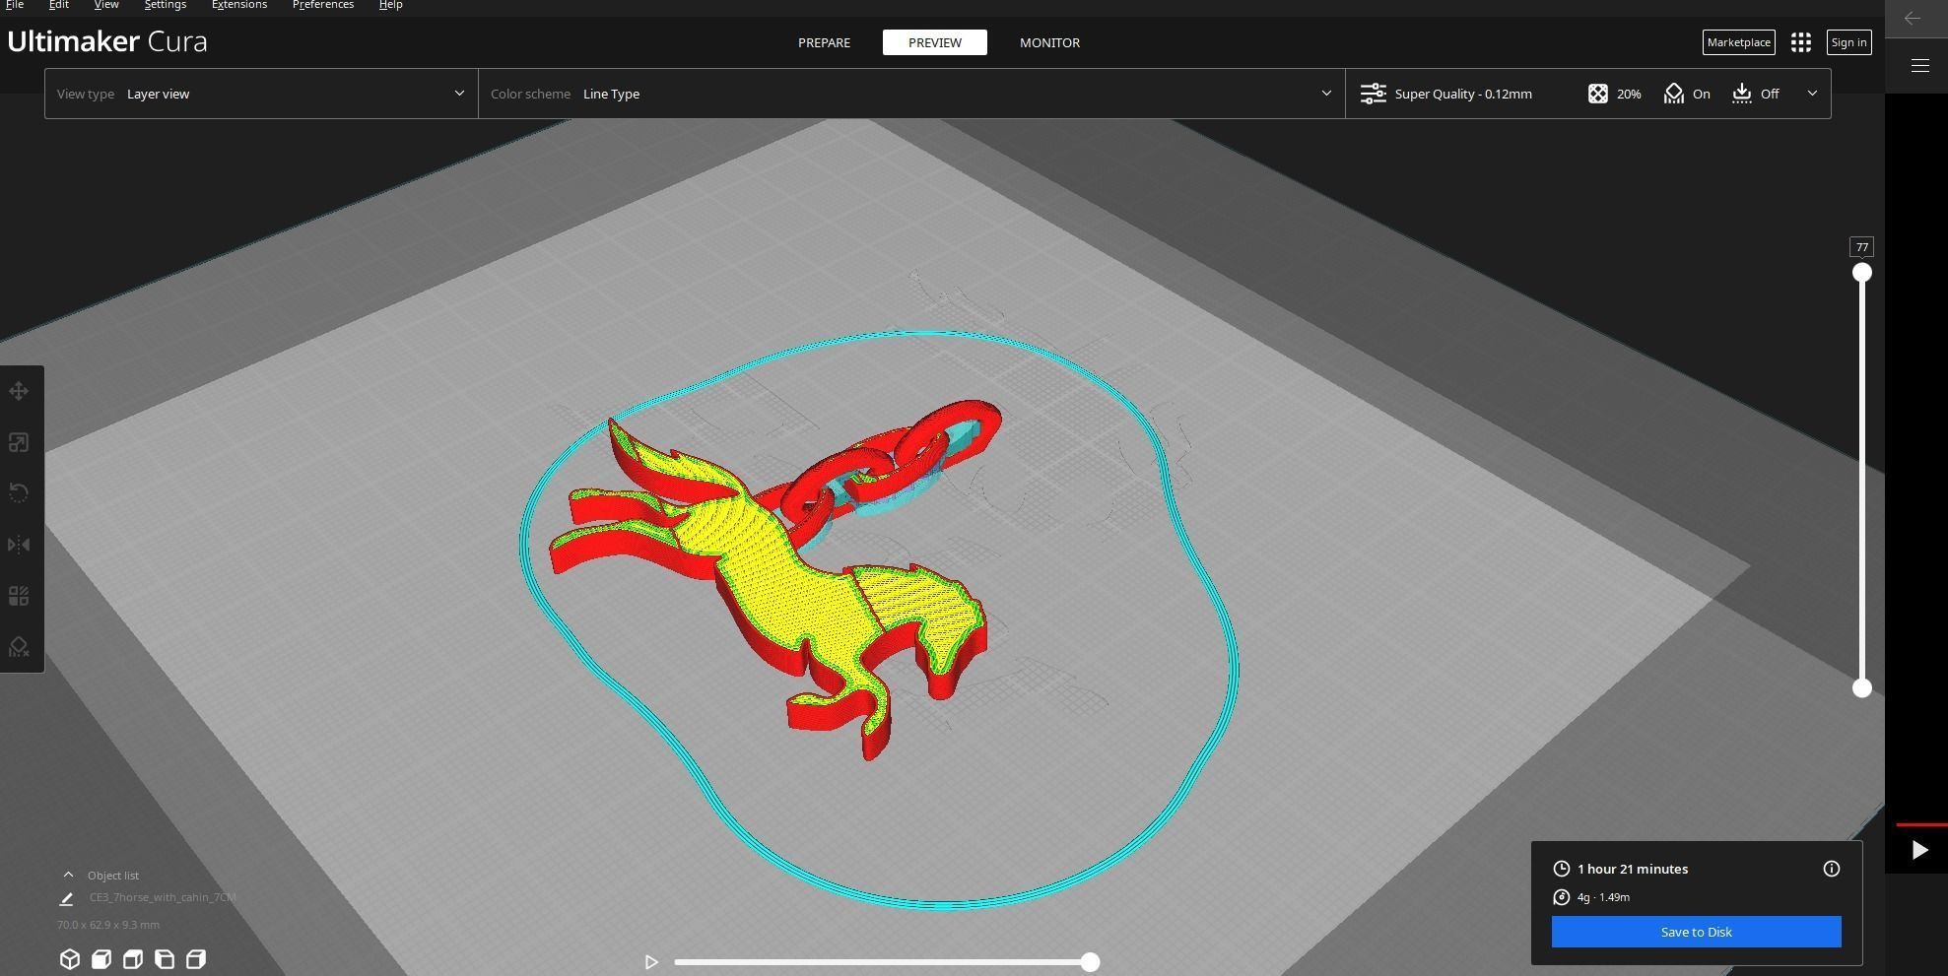The width and height of the screenshot is (1948, 976).
Task: Play the layer simulation
Action: click(651, 962)
